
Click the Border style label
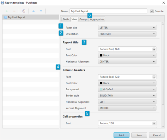72,96
